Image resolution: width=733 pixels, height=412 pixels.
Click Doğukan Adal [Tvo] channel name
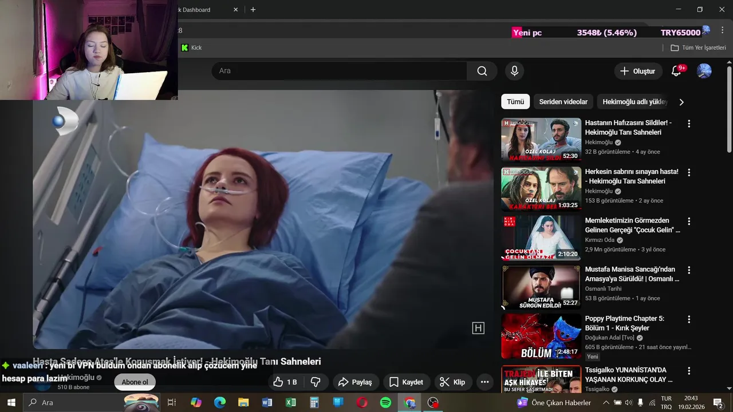pyautogui.click(x=610, y=338)
